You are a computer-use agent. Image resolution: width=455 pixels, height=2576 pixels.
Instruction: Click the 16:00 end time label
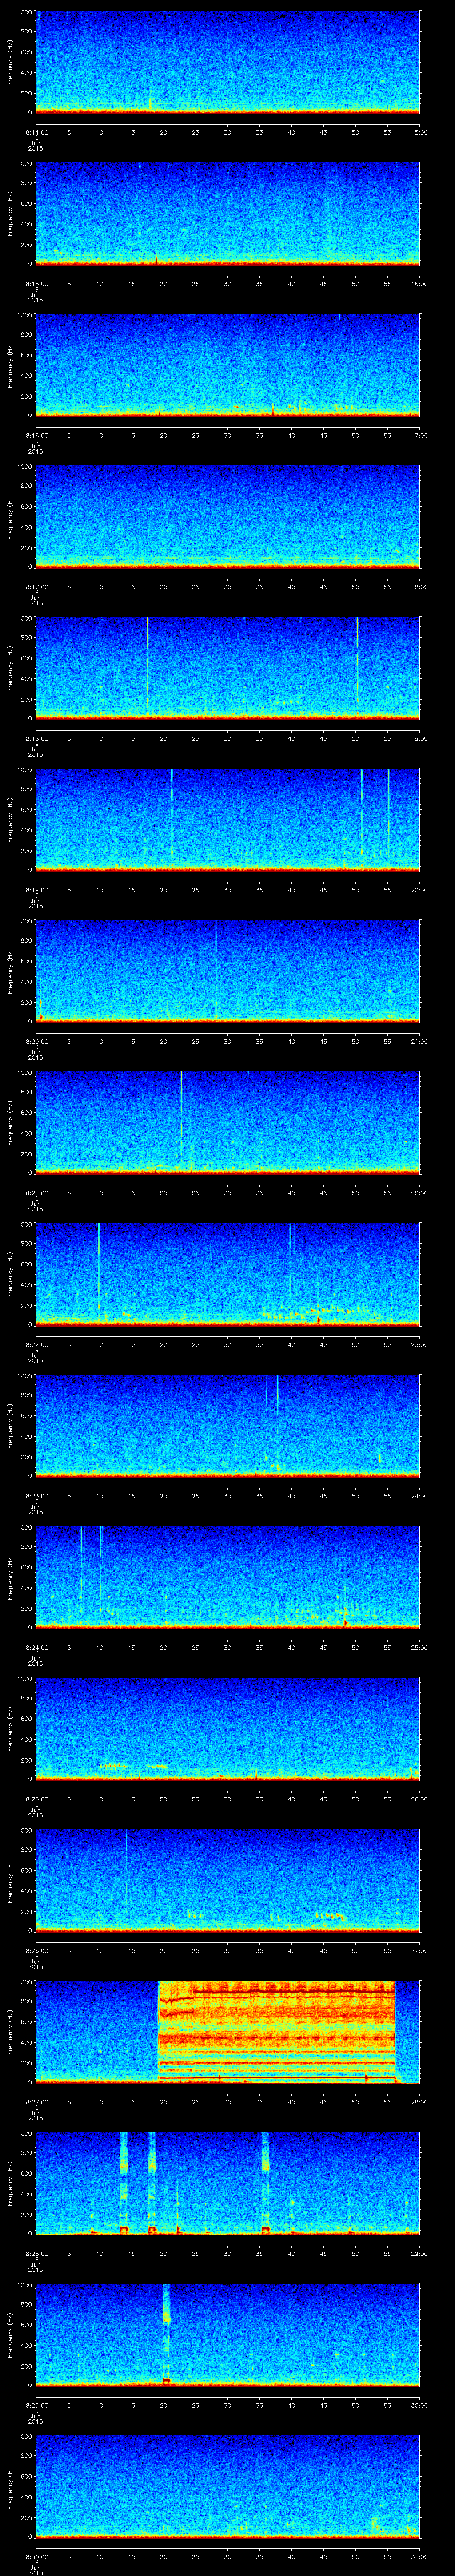[x=420, y=284]
